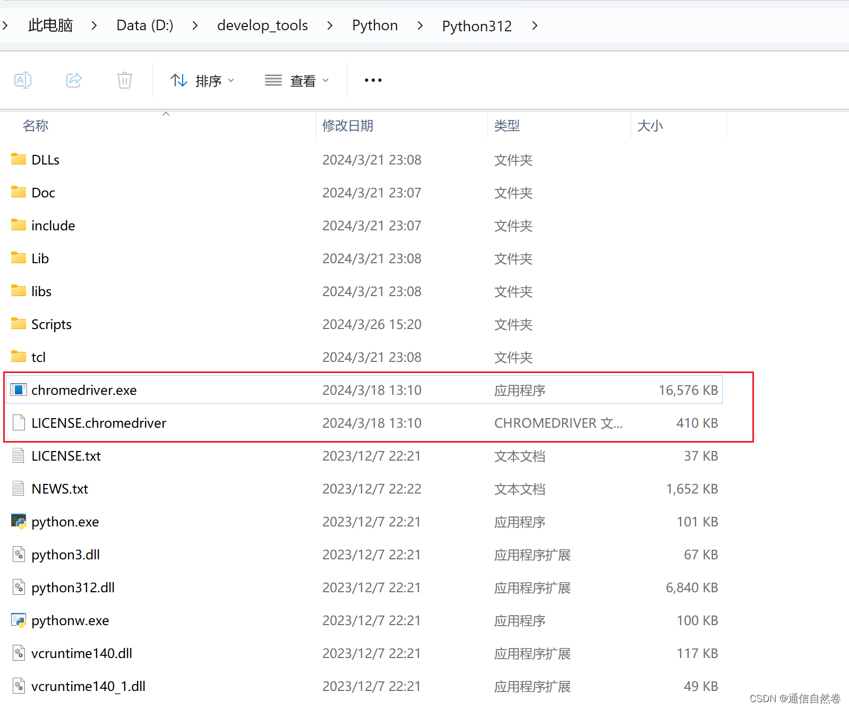
Task: Click the LICENSE.chromedriver file icon
Action: coord(19,423)
